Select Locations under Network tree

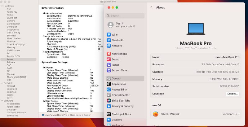[x=12, y=89]
